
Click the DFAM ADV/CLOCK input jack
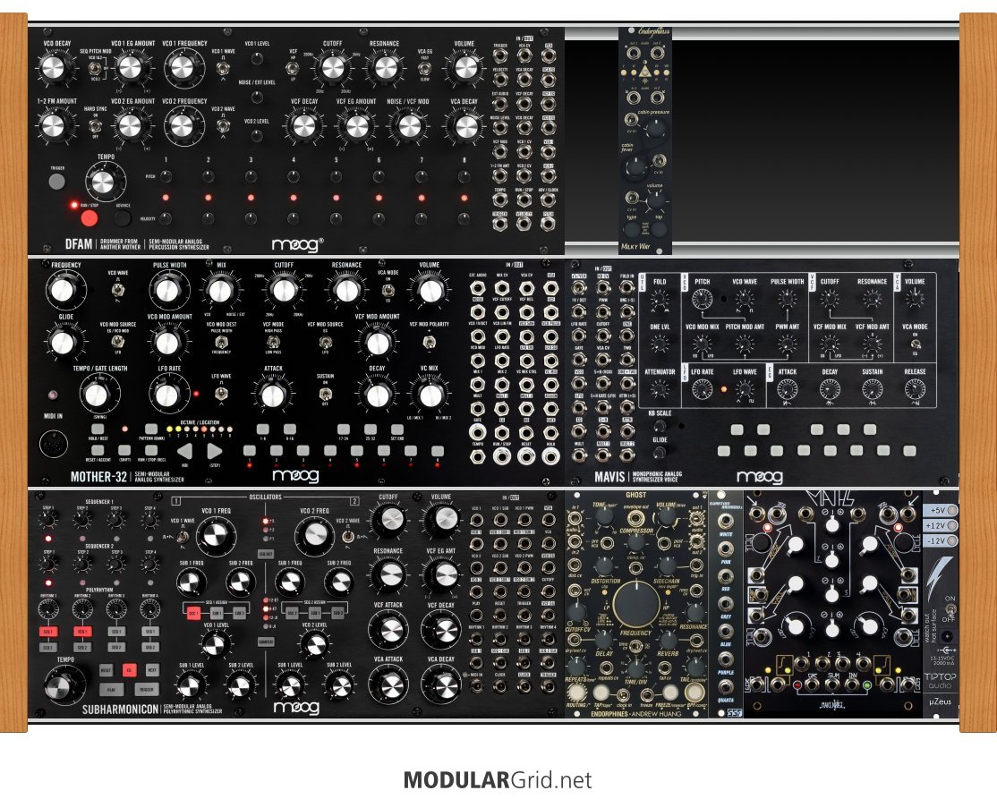click(x=548, y=199)
